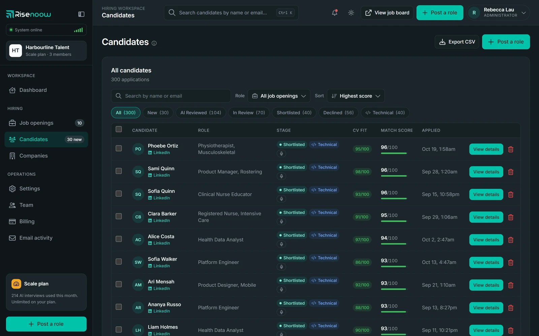This screenshot has height=336, width=539.
Task: Open the All job openings role dropdown
Action: 279,96
